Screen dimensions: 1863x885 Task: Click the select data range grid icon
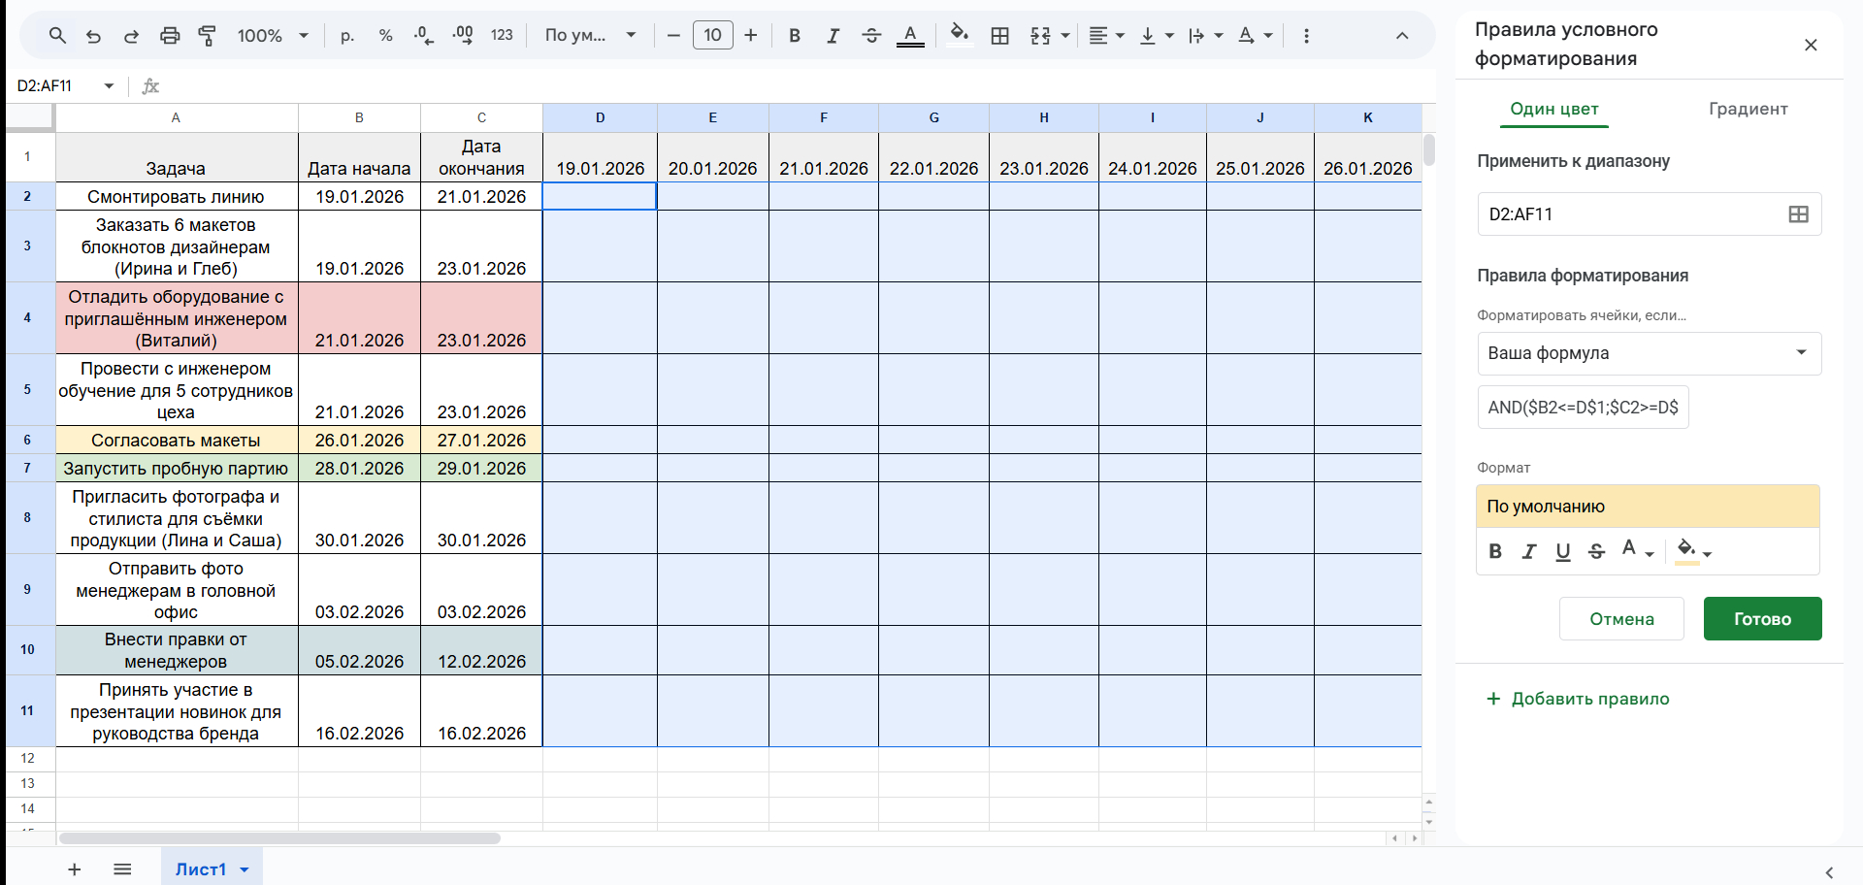(x=1798, y=214)
